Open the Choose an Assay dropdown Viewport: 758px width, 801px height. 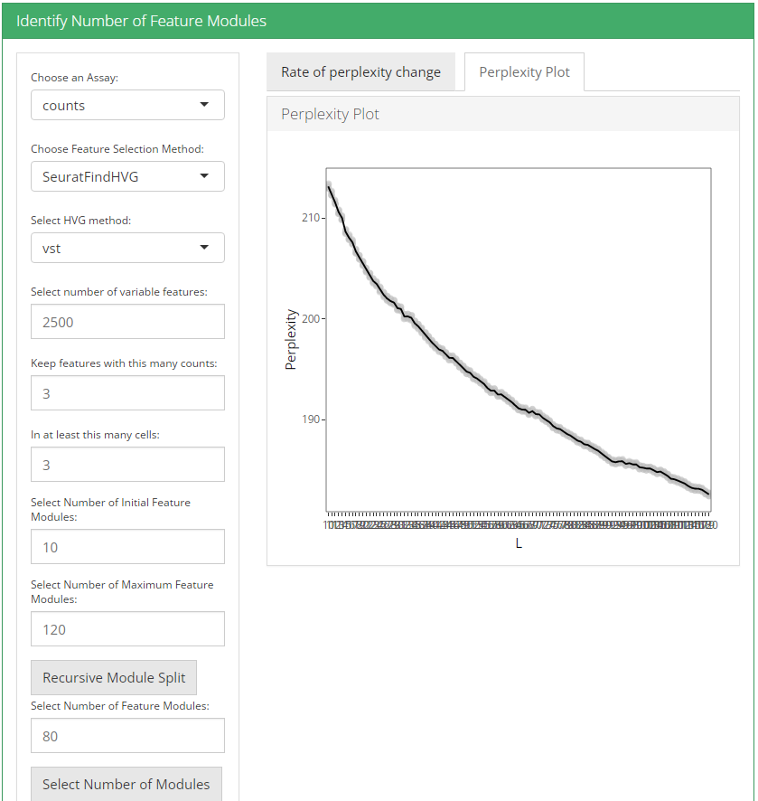pyautogui.click(x=127, y=105)
